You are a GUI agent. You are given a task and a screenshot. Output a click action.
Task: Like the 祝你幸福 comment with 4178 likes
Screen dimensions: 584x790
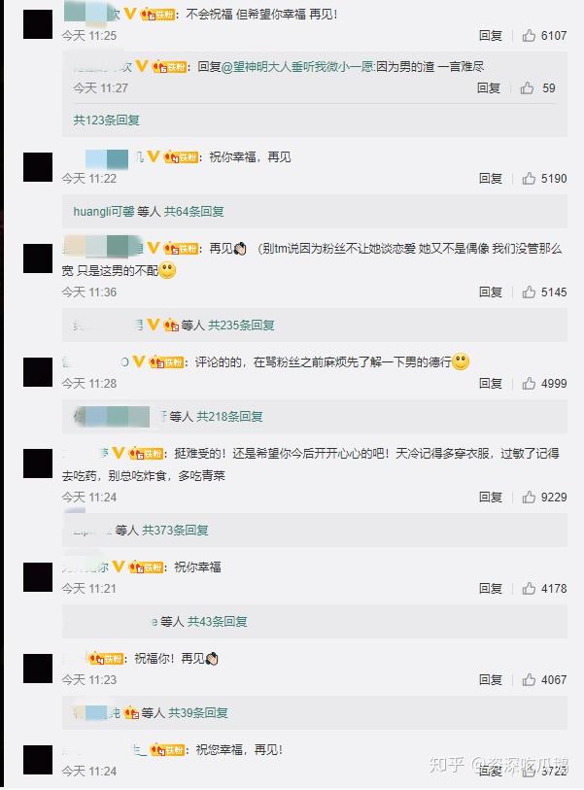(x=529, y=589)
